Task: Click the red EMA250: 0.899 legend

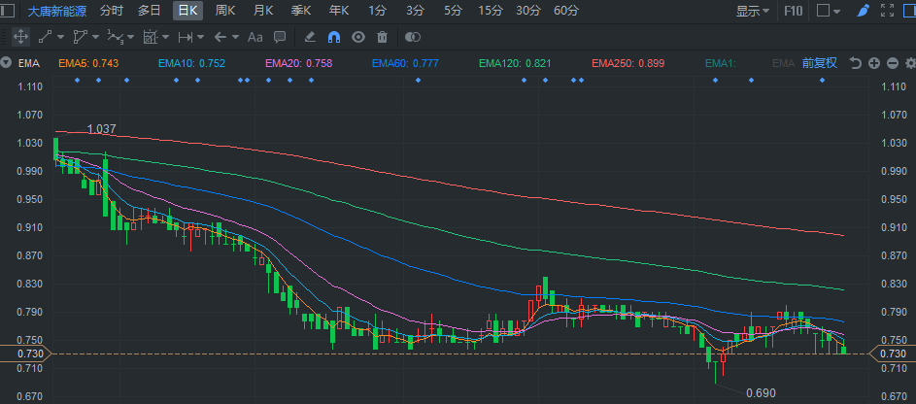Action: tap(628, 63)
